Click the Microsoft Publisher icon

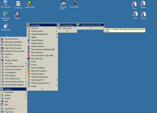point(29,68)
